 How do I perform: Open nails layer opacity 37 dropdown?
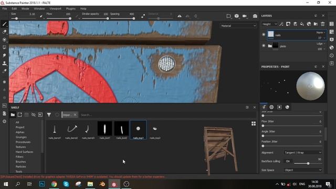pos(321,38)
